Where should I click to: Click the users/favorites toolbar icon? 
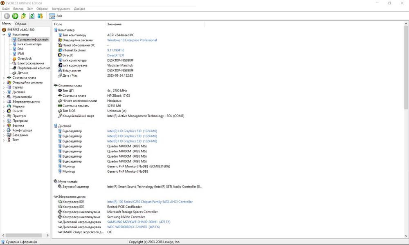pos(40,16)
